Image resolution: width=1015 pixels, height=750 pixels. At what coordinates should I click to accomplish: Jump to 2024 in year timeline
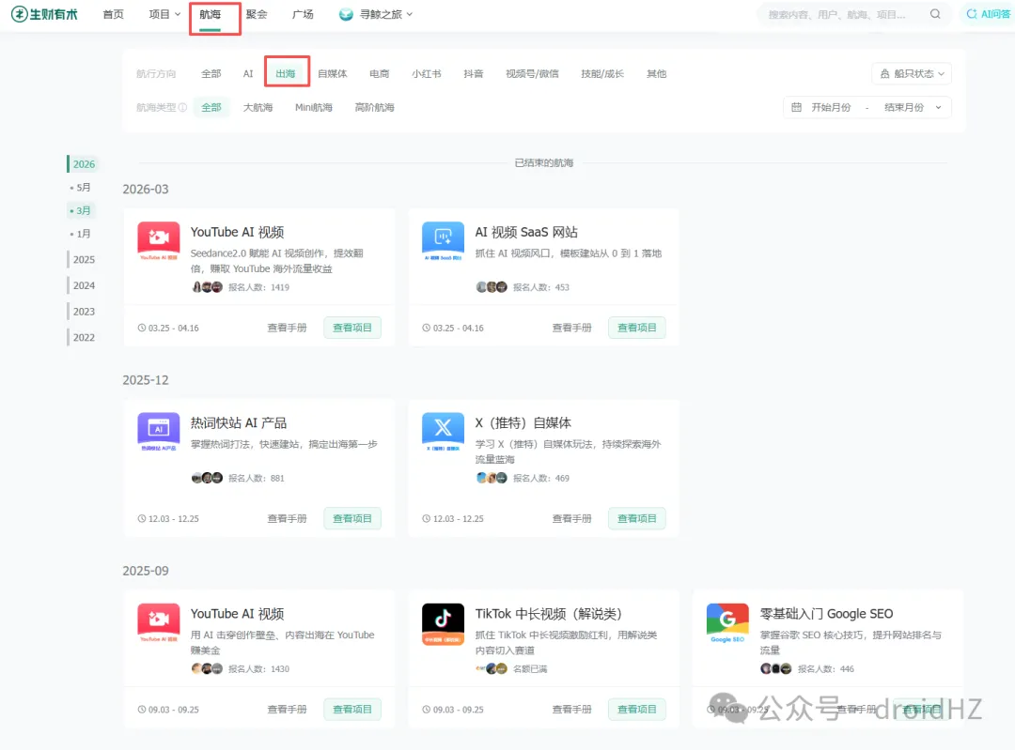pos(84,285)
